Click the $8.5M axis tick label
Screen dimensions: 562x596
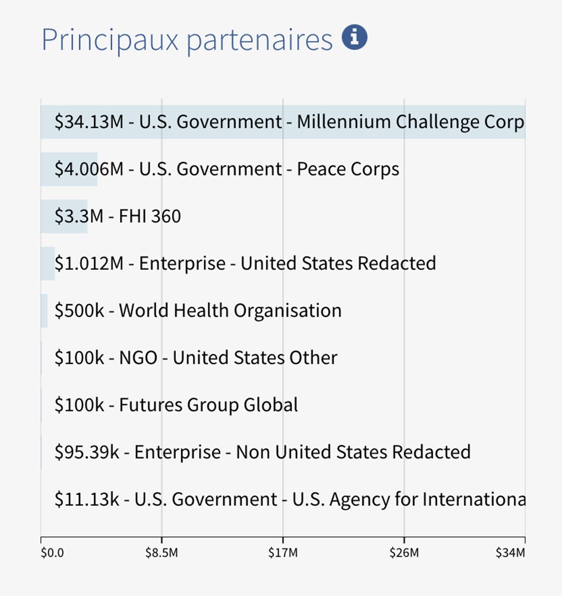pyautogui.click(x=161, y=552)
